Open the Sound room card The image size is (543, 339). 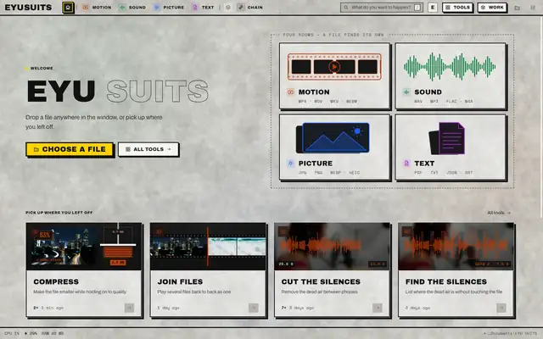451,75
